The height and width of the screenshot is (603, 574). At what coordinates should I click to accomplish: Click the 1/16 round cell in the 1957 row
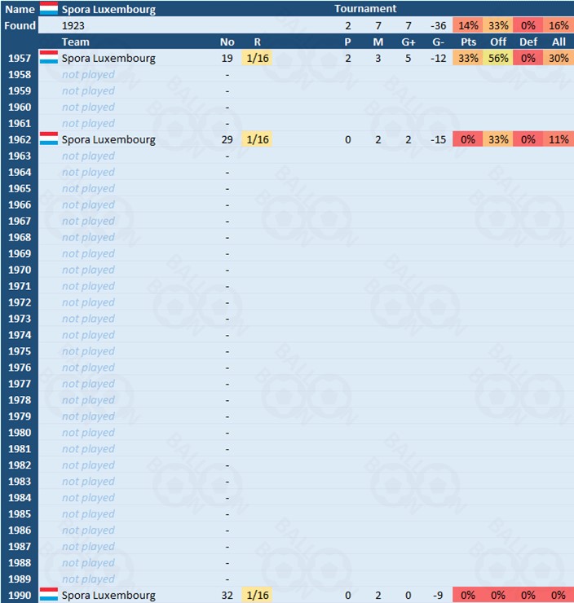pos(257,58)
